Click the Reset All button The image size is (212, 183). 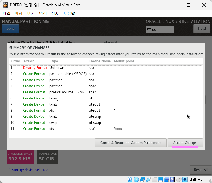201,170
